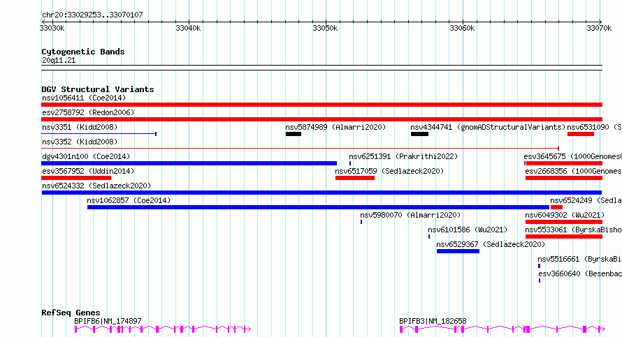This screenshot has height=337, width=622.
Task: Click the chr20:33029253..33070107 region label
Action: 92,15
